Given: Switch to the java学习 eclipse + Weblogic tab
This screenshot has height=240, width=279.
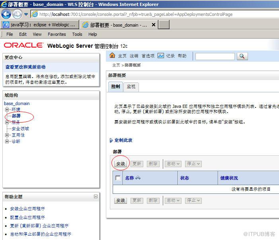Looking at the screenshot, I should coord(40,25).
